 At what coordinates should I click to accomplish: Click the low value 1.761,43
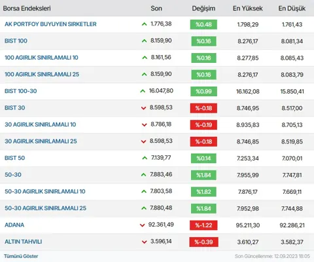coord(292,24)
